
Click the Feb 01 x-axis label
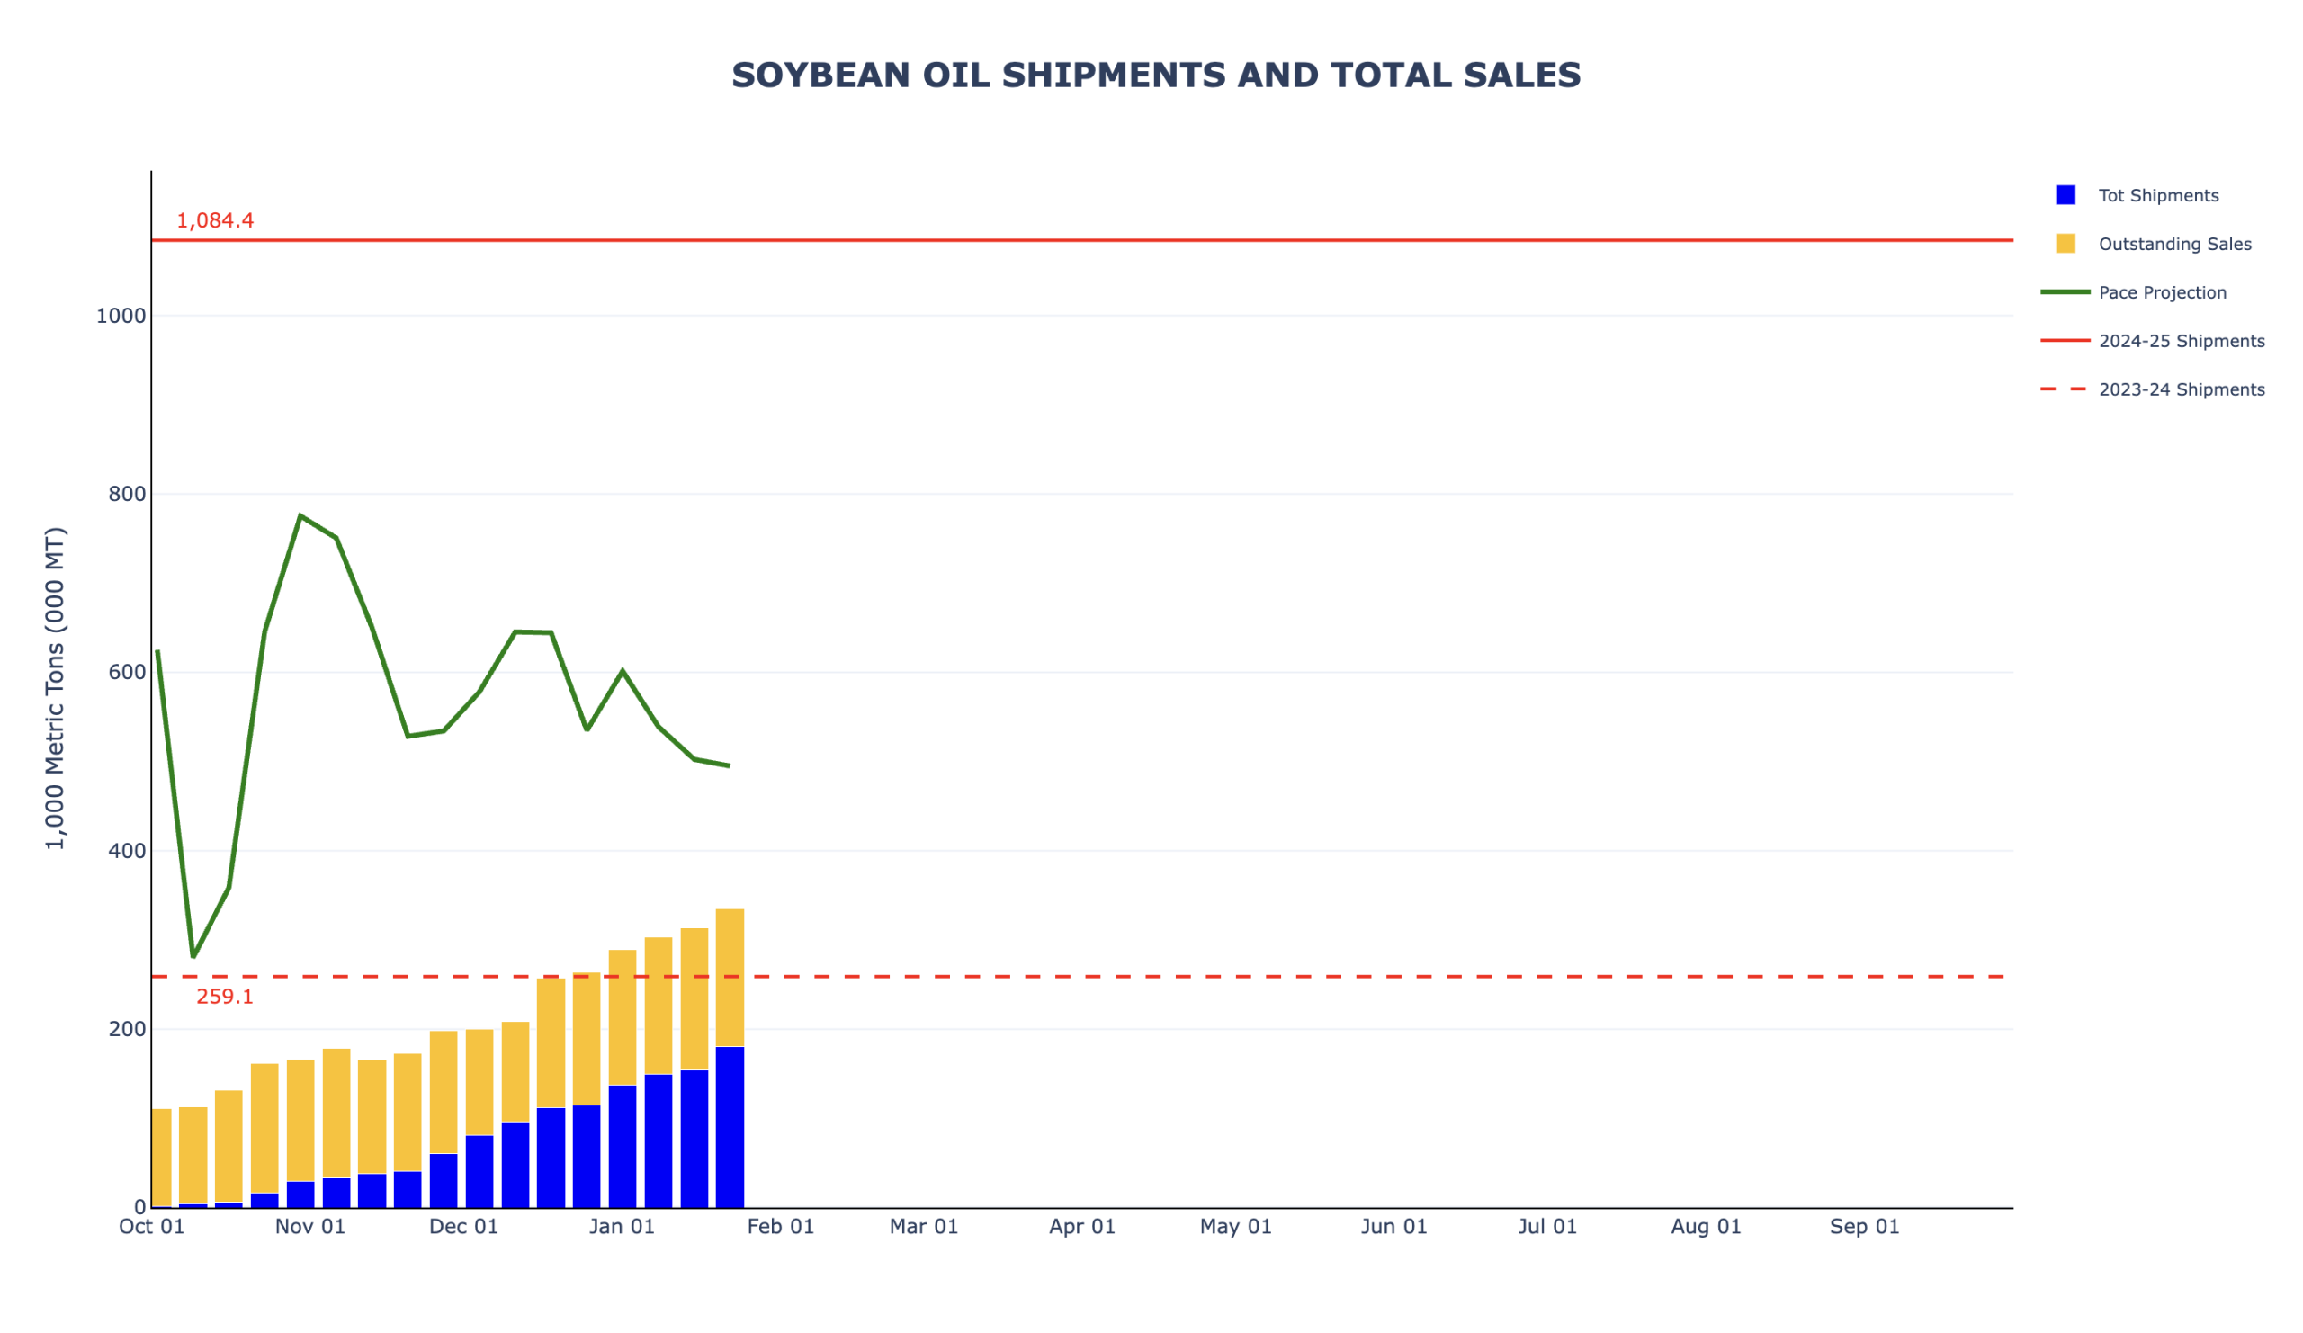pyautogui.click(x=781, y=1227)
